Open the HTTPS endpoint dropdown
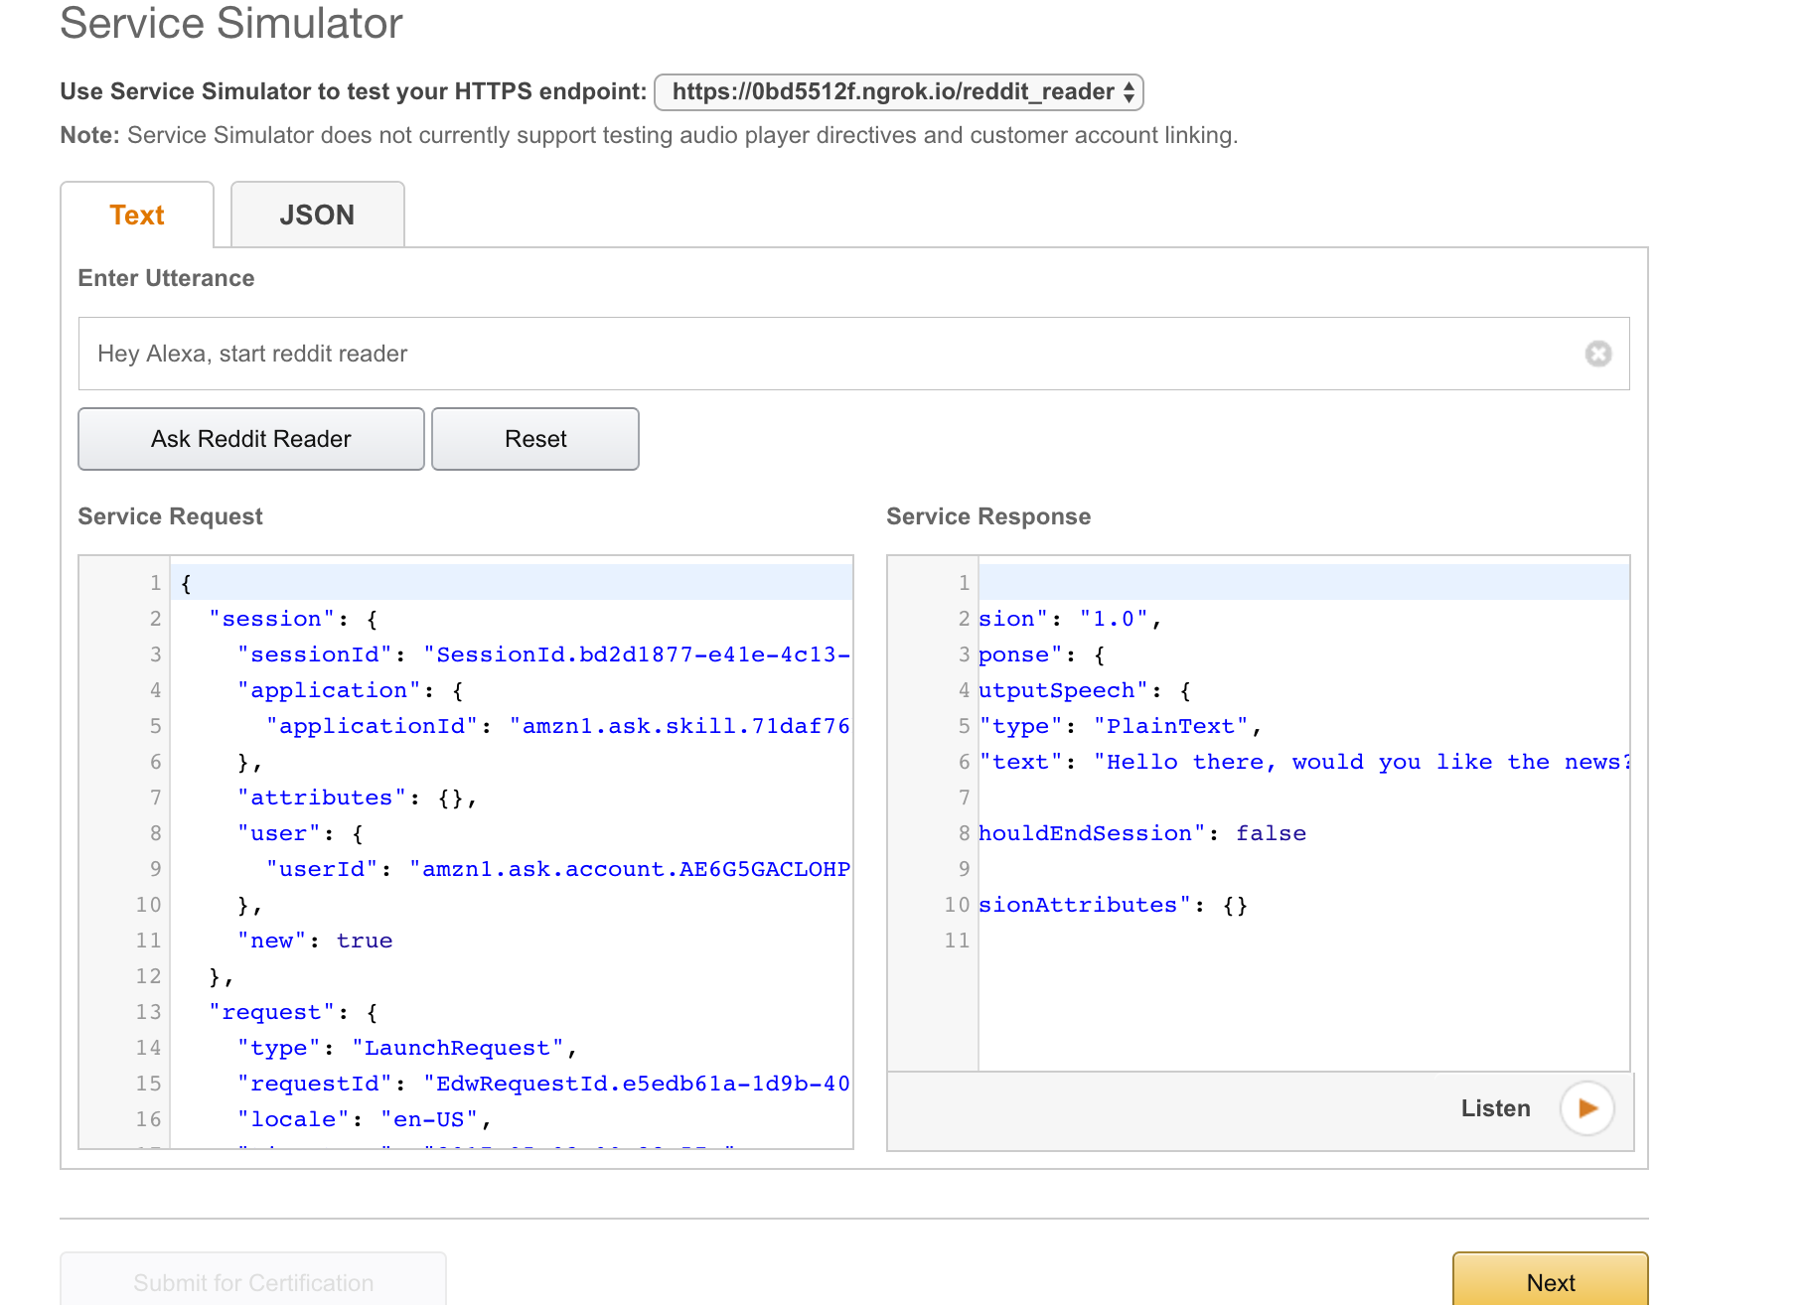Screen dimensions: 1810x1305 pyautogui.click(x=899, y=92)
